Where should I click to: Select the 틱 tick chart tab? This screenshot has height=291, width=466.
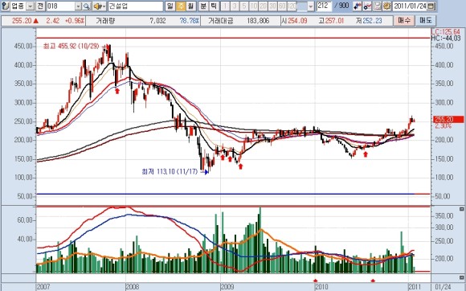click(214, 6)
